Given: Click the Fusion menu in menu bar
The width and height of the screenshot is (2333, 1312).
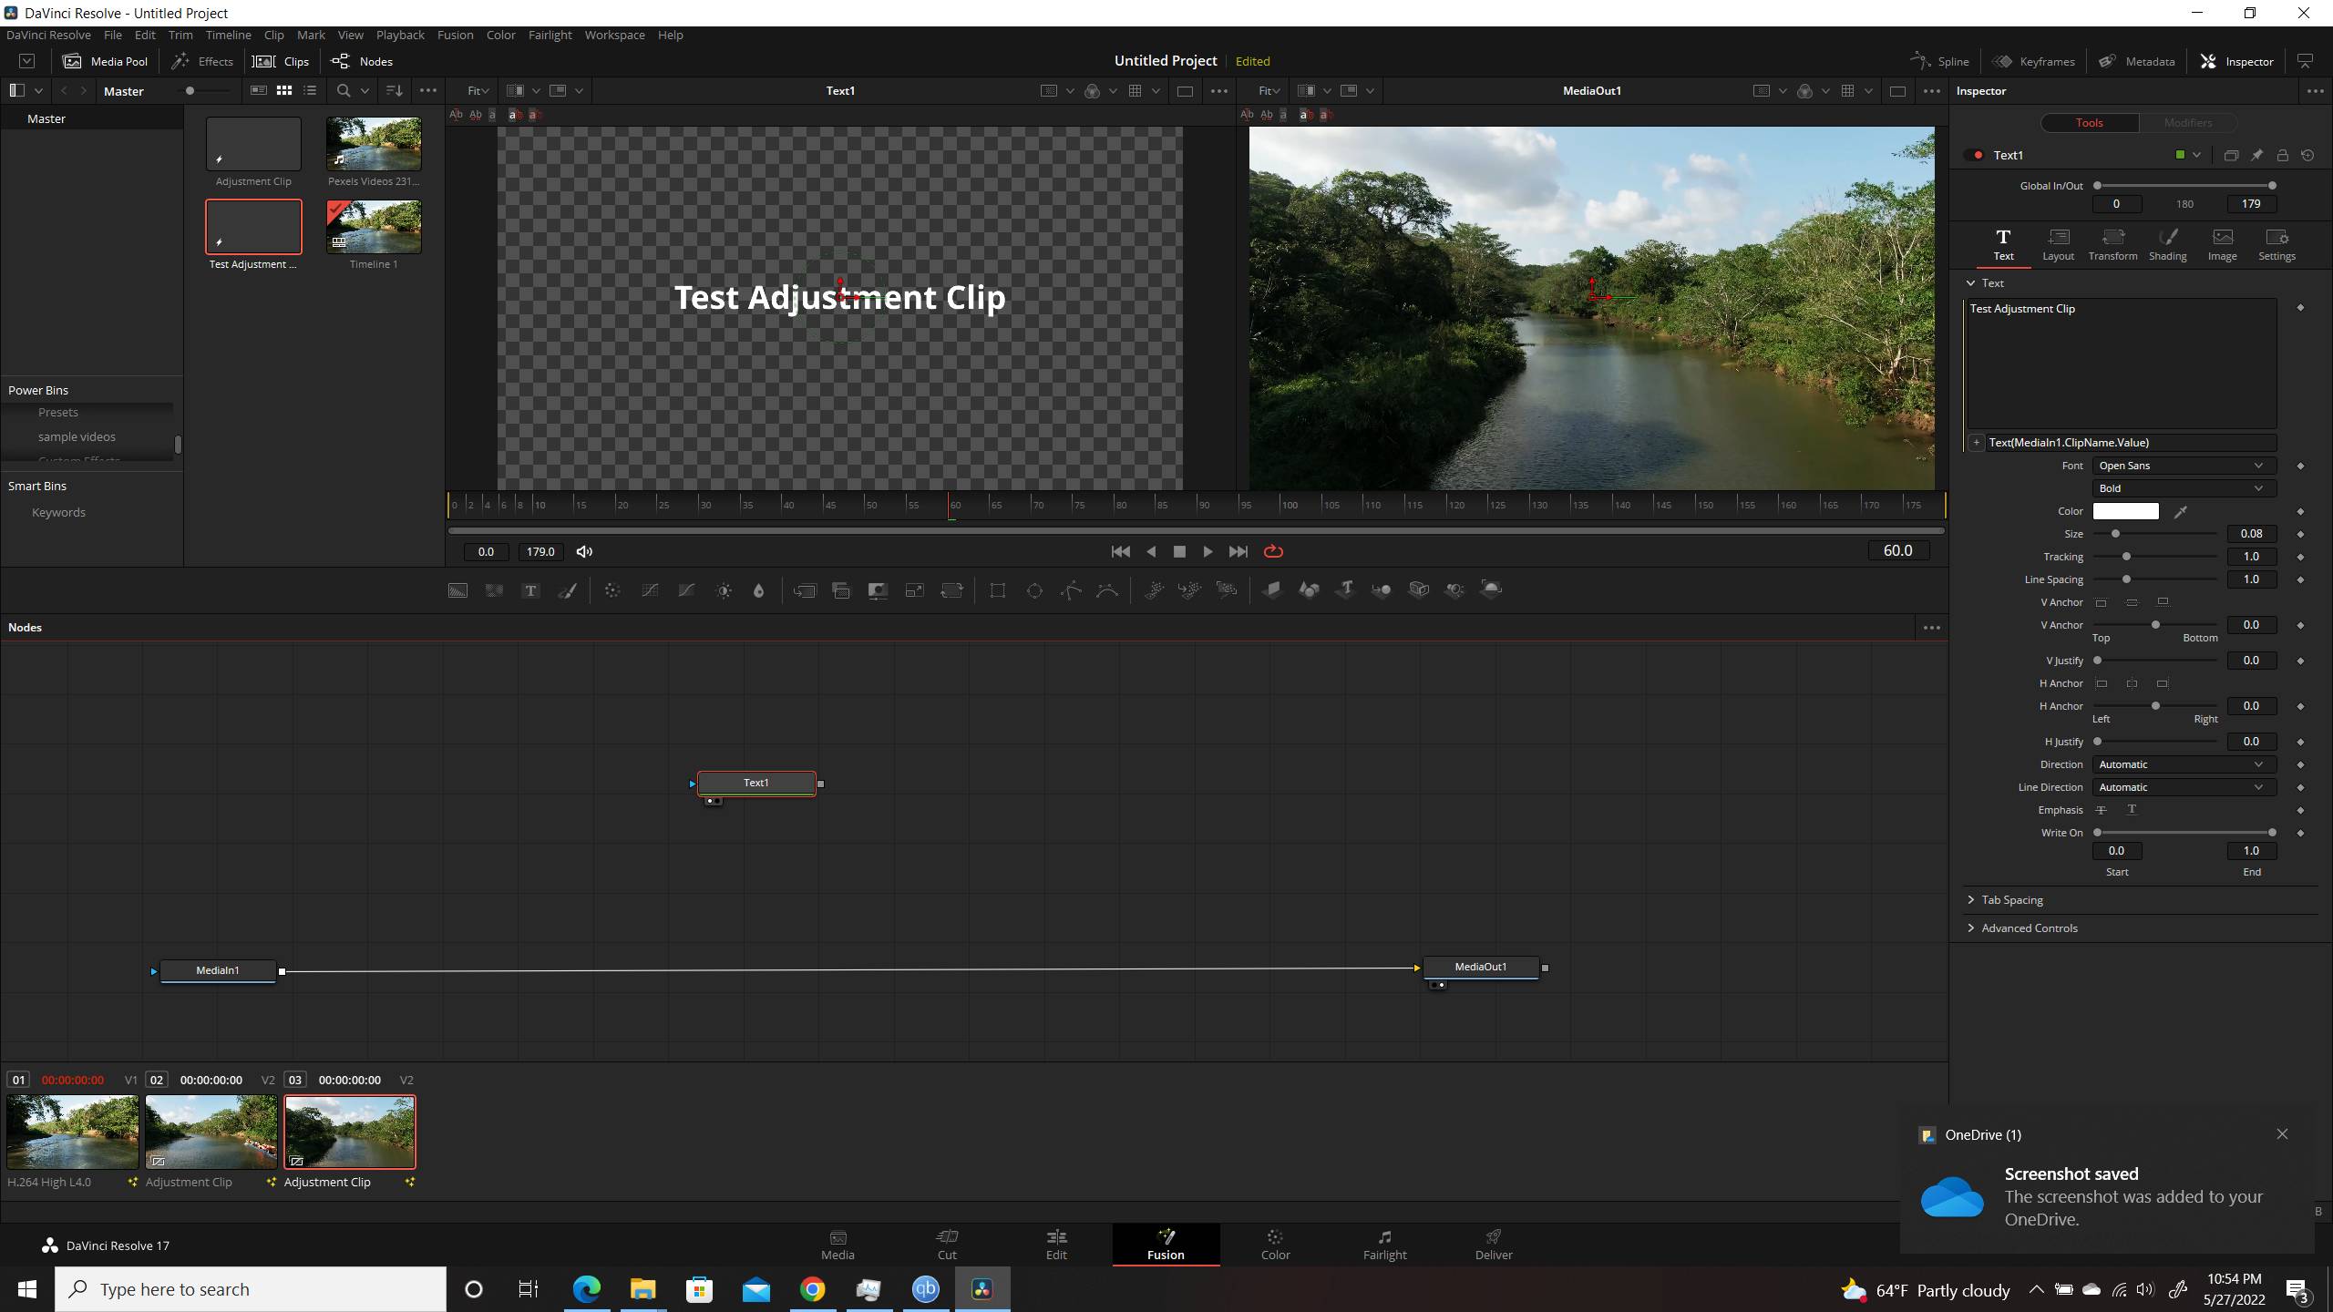Looking at the screenshot, I should tap(454, 34).
